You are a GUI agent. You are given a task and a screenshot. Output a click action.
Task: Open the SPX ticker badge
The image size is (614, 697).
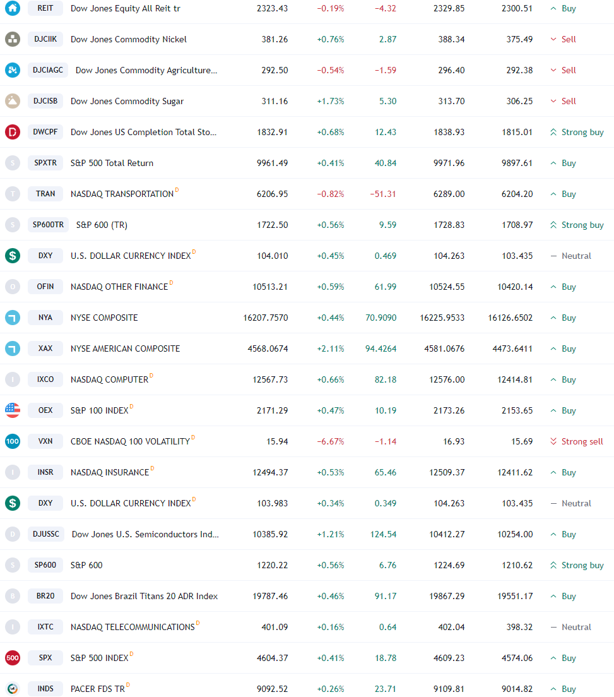point(45,658)
